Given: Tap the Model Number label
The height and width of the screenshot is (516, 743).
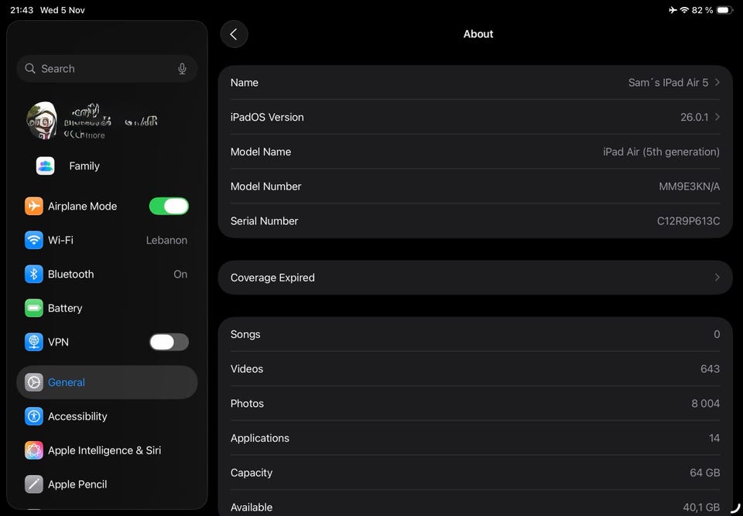Looking at the screenshot, I should [x=265, y=186].
